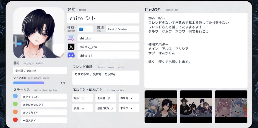
Task: Click the 'あそびませんか？' status description
Action: click(44, 104)
